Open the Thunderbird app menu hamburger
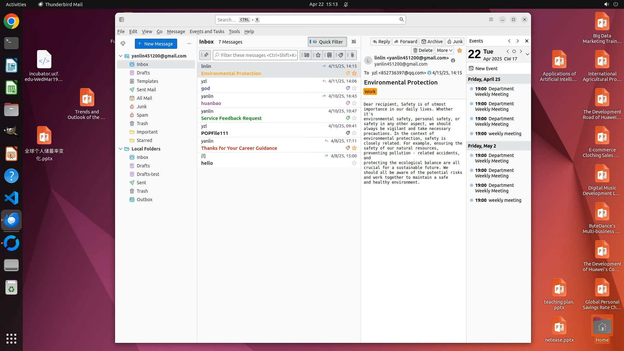 click(491, 20)
